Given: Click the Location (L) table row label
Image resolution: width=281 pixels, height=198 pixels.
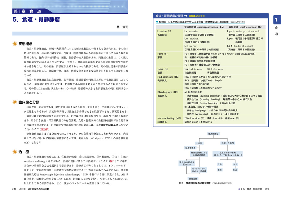Looking at the screenshot, I should coord(164,31).
